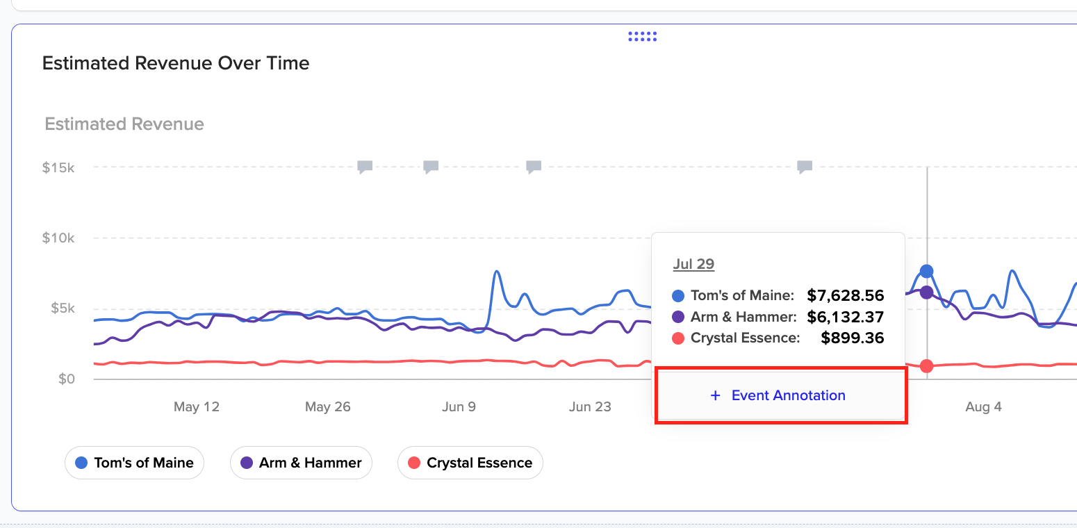Select the purple Arm & Hammer data point on Jul 29
This screenshot has height=528, width=1077.
926,292
